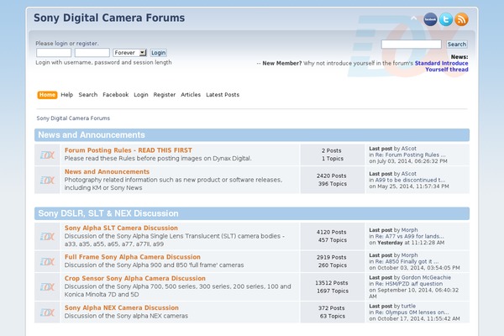Open Crop Sensor Sony Alpha Camera Discussion

pos(135,278)
